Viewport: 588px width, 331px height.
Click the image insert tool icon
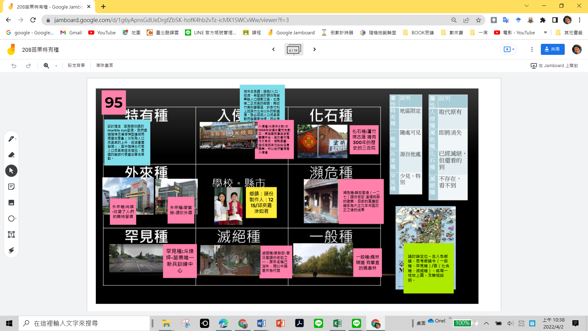pos(11,203)
